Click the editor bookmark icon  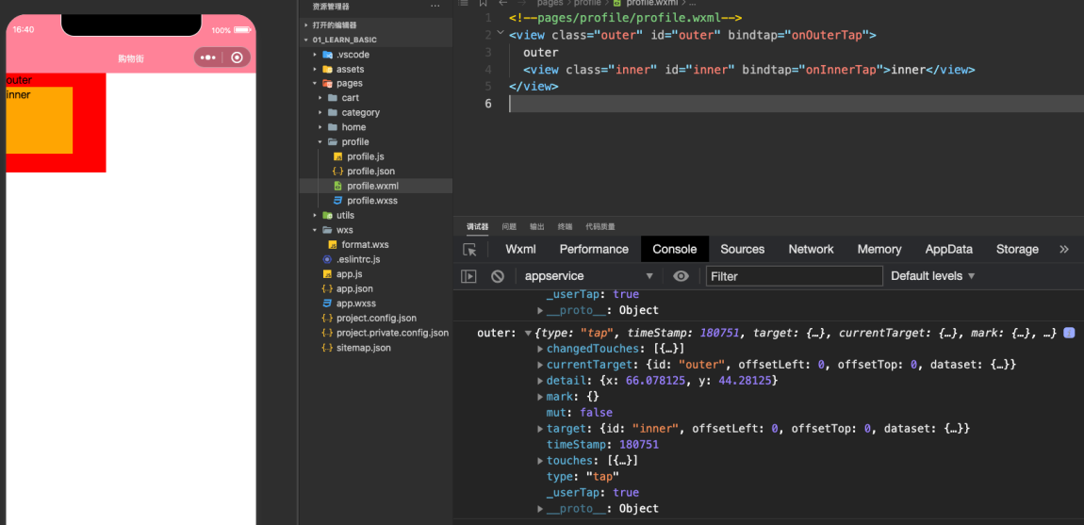point(484,3)
